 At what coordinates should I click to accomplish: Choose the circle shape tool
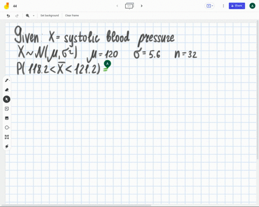pyautogui.click(x=7, y=128)
